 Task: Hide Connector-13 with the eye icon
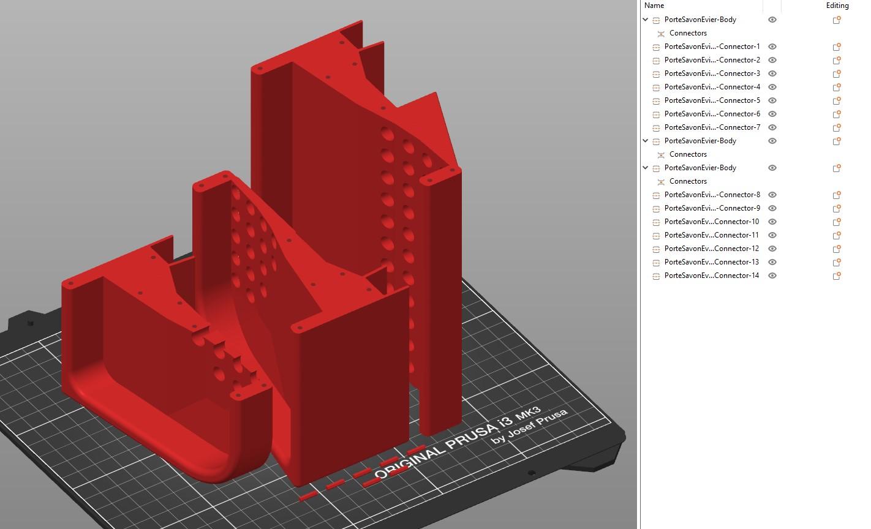coord(772,262)
